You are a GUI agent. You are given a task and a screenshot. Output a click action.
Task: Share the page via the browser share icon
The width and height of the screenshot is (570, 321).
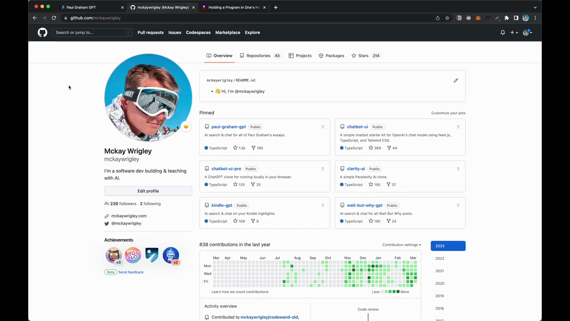coord(438,18)
